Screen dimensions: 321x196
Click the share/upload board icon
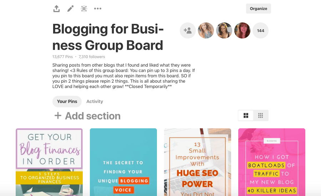(x=56, y=9)
